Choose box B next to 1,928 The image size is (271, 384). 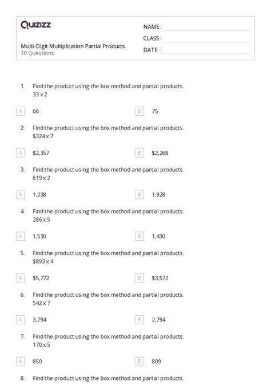click(x=140, y=195)
